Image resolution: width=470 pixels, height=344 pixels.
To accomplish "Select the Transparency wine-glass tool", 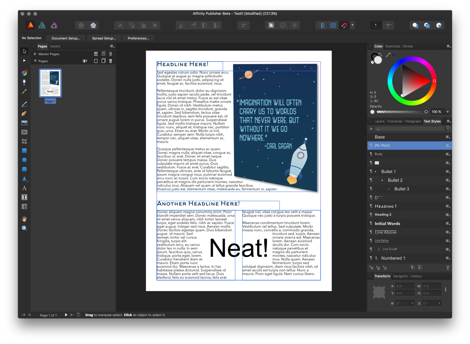I will 24,82.
